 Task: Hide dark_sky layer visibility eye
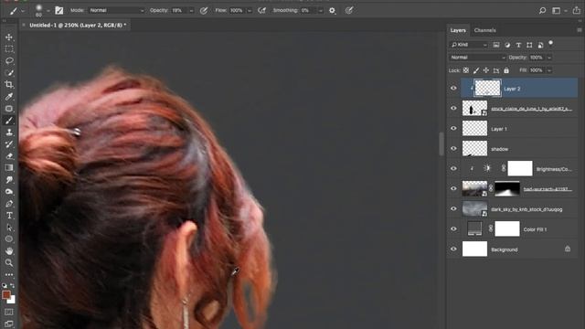pyautogui.click(x=453, y=209)
